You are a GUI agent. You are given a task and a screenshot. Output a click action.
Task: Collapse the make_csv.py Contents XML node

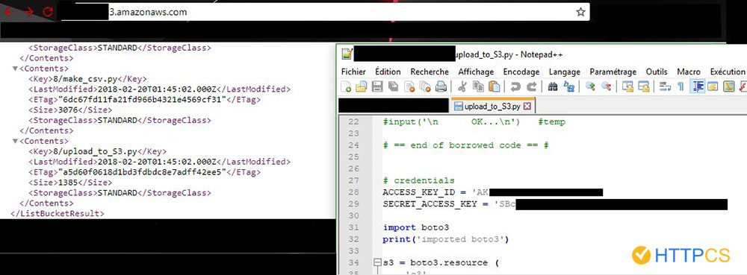point(15,69)
